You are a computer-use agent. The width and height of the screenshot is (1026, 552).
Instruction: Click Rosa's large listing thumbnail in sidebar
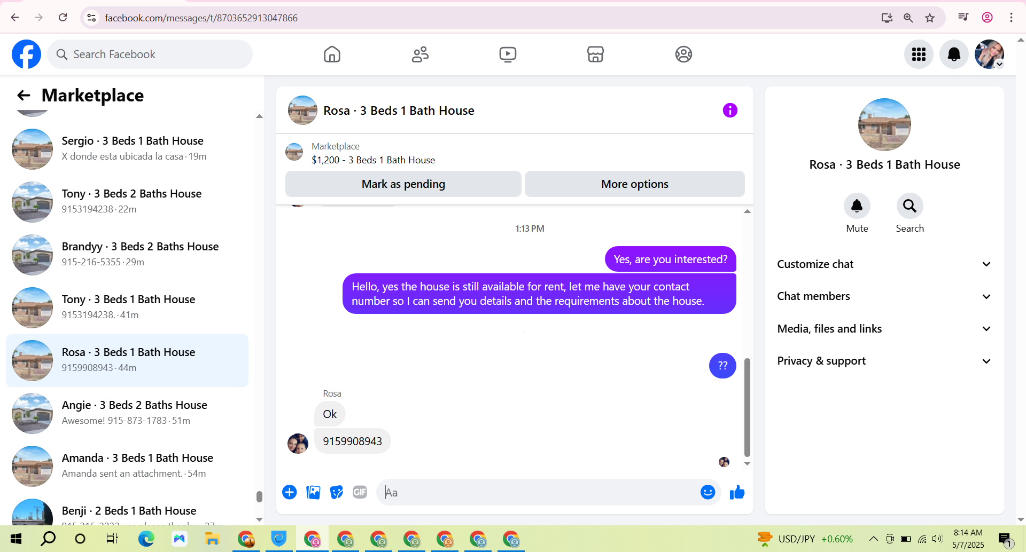coord(884,124)
